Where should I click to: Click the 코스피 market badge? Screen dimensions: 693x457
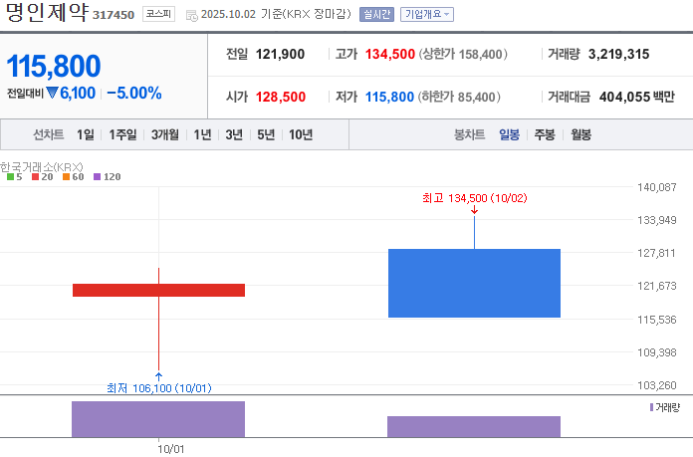tap(158, 14)
